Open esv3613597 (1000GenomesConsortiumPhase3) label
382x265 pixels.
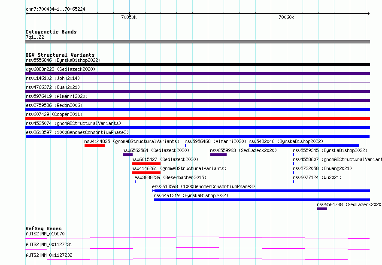tap(77, 132)
